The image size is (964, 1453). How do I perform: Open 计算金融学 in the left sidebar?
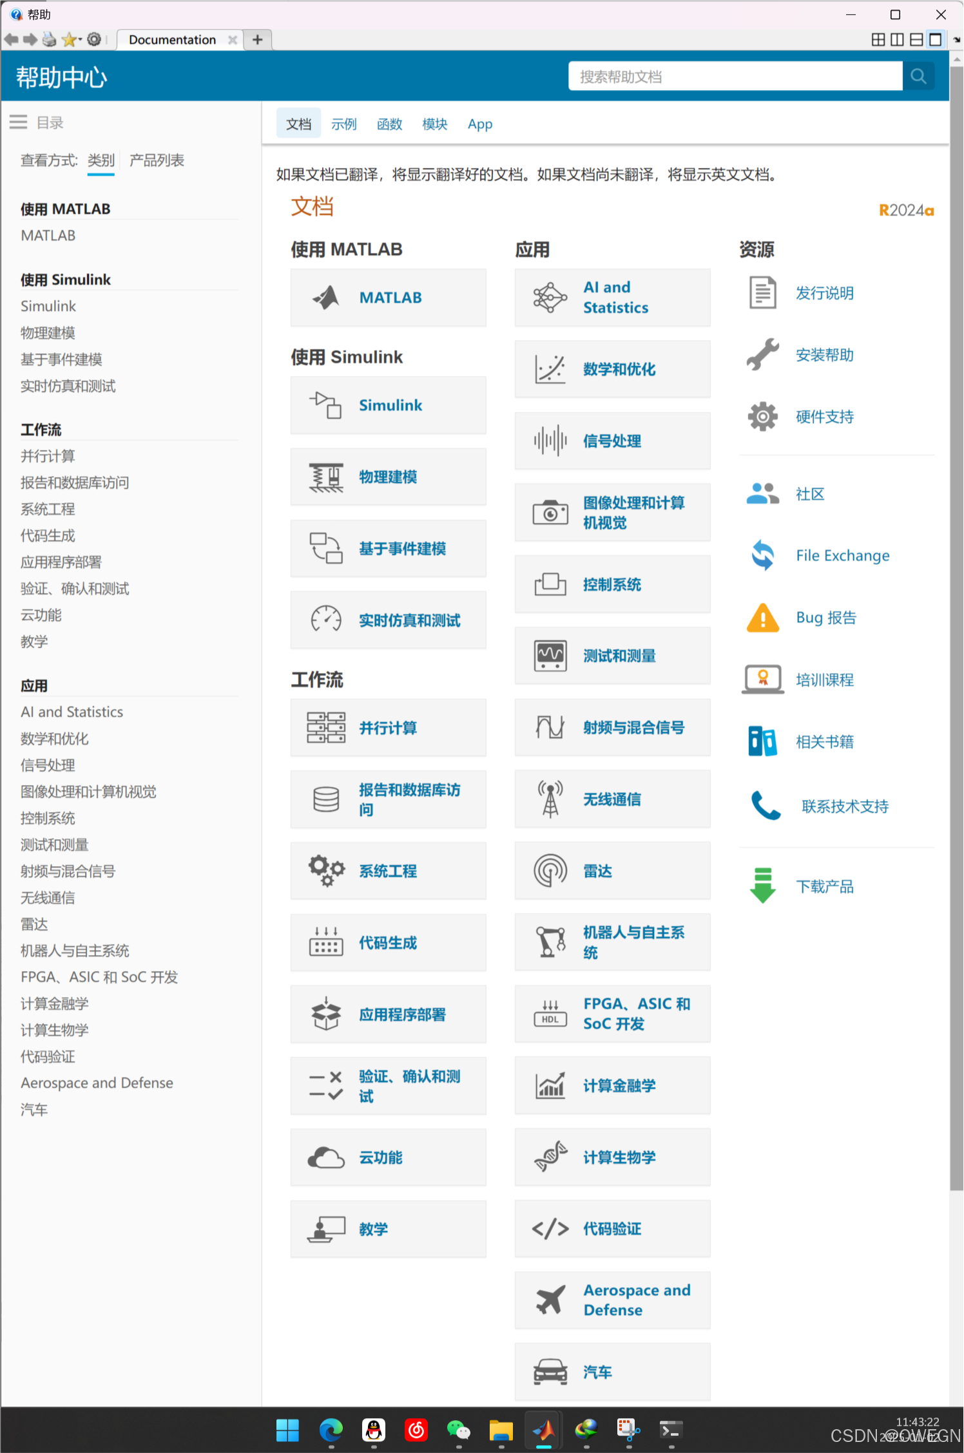coord(54,1003)
